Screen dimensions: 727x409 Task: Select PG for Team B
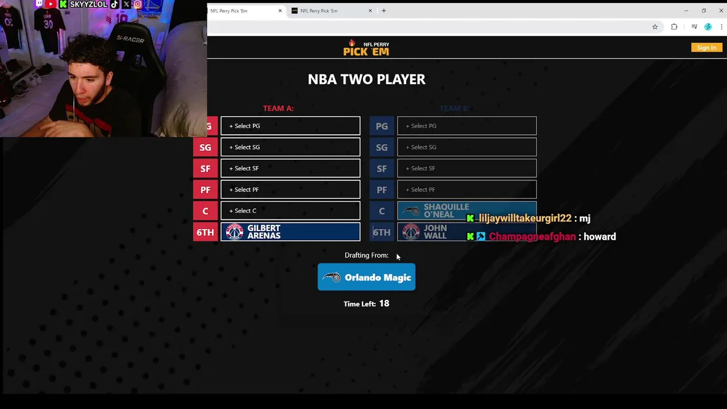[x=467, y=126]
